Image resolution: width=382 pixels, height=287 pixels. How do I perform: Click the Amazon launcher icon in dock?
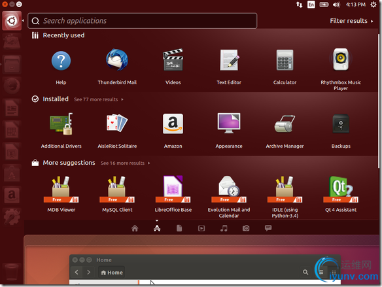pyautogui.click(x=12, y=195)
